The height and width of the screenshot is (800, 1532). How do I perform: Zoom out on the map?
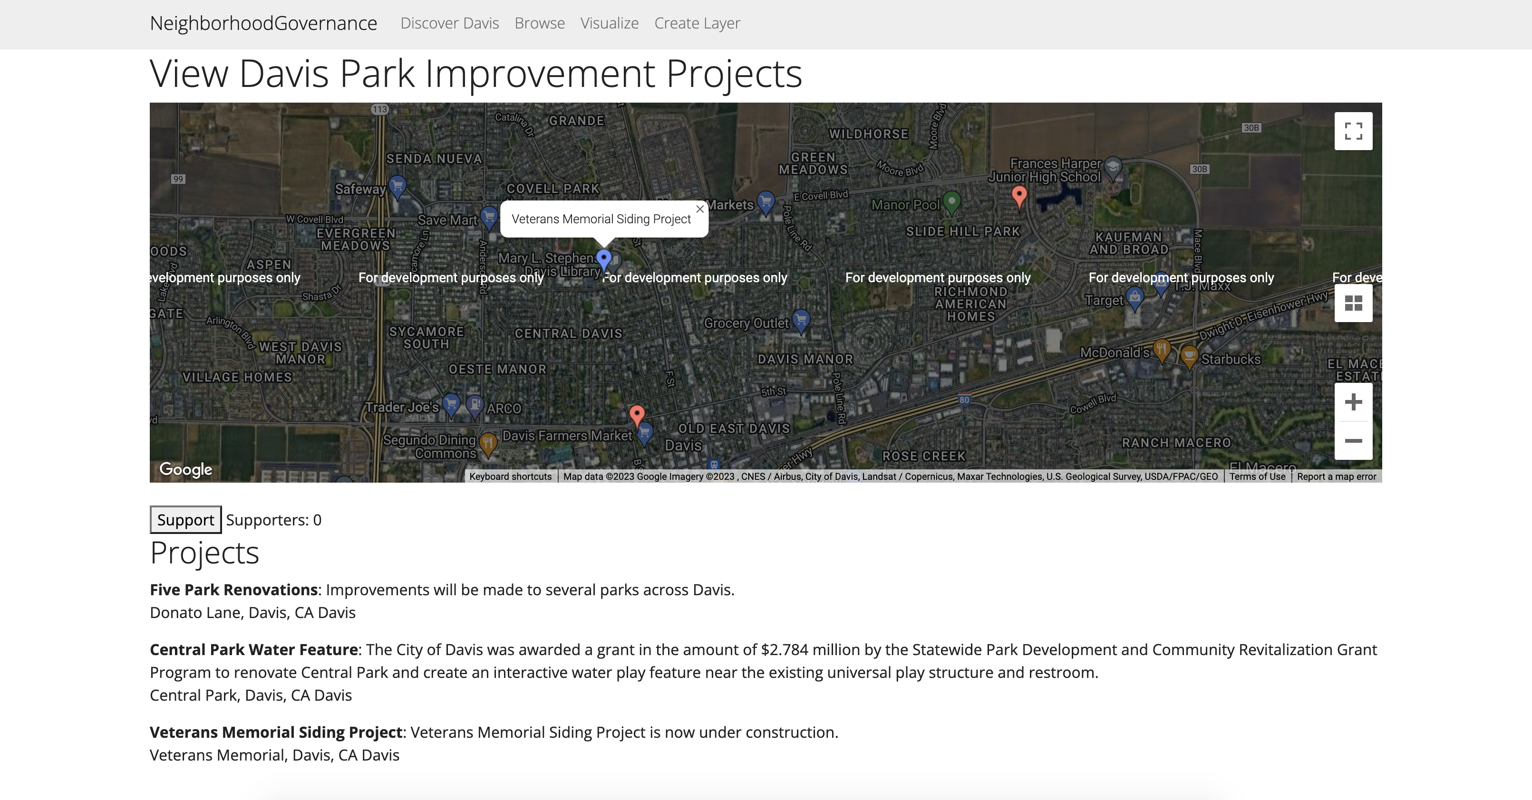(x=1353, y=440)
